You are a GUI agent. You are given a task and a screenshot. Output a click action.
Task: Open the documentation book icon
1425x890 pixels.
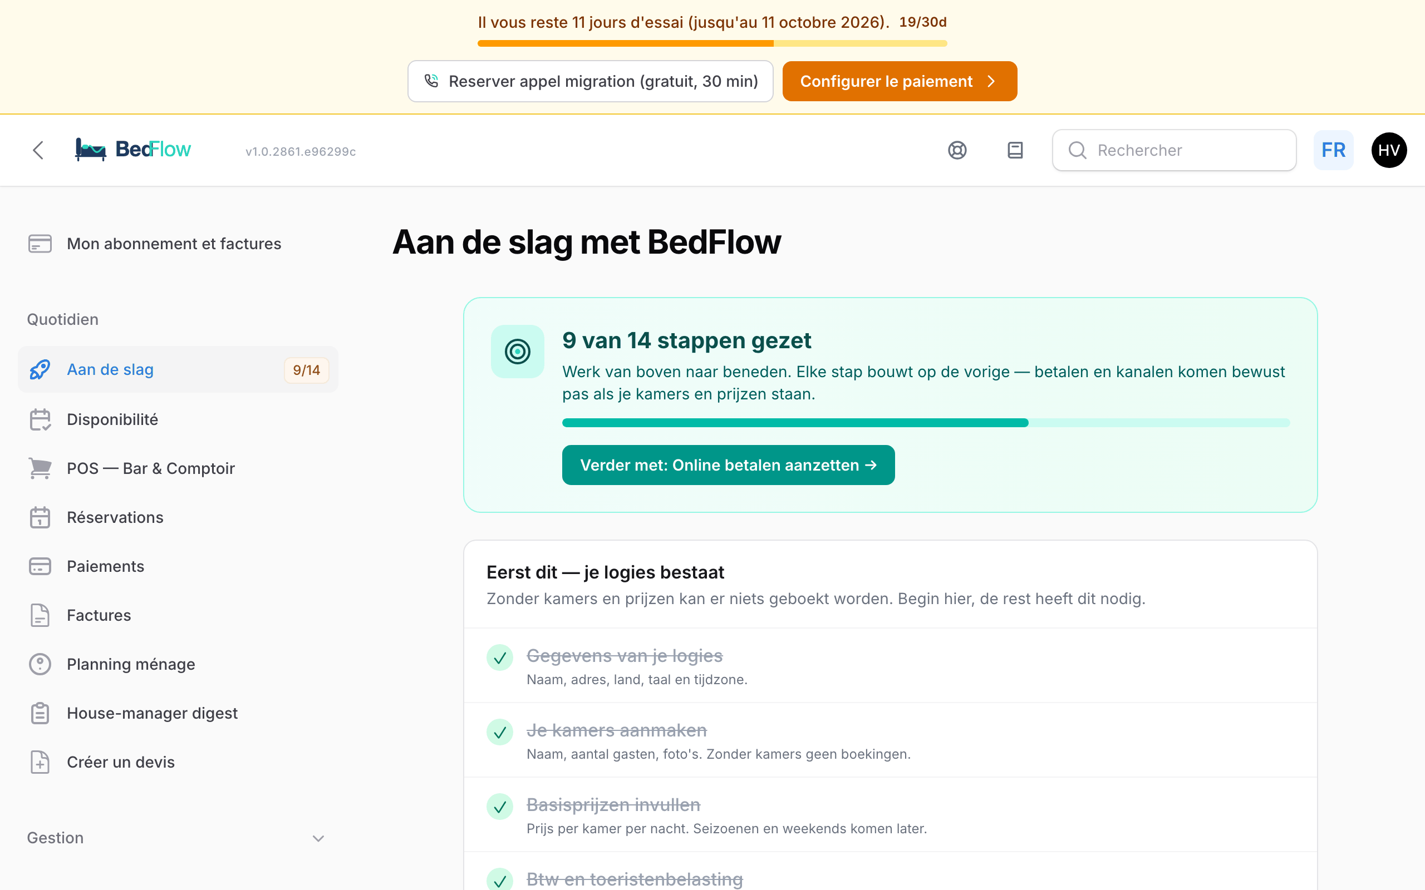click(x=1015, y=150)
